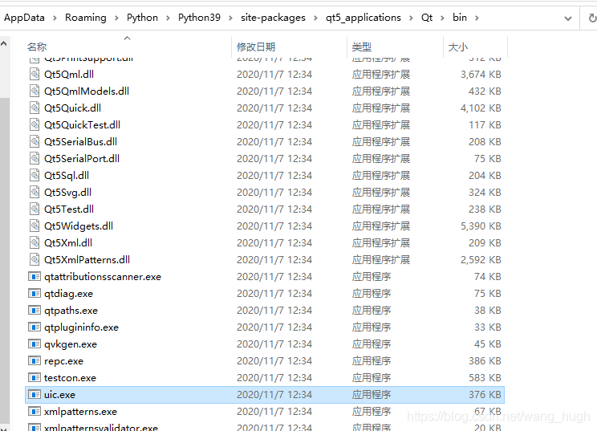Click the xmlpatterns.exe application icon

coord(35,411)
